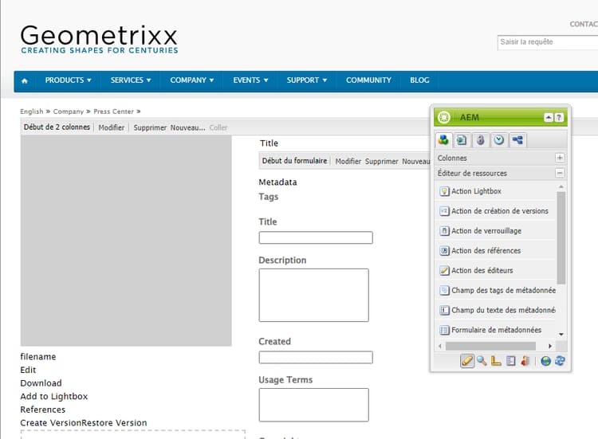The width and height of the screenshot is (598, 439).
Task: Click the sidekick help question mark icon
Action: coord(559,117)
